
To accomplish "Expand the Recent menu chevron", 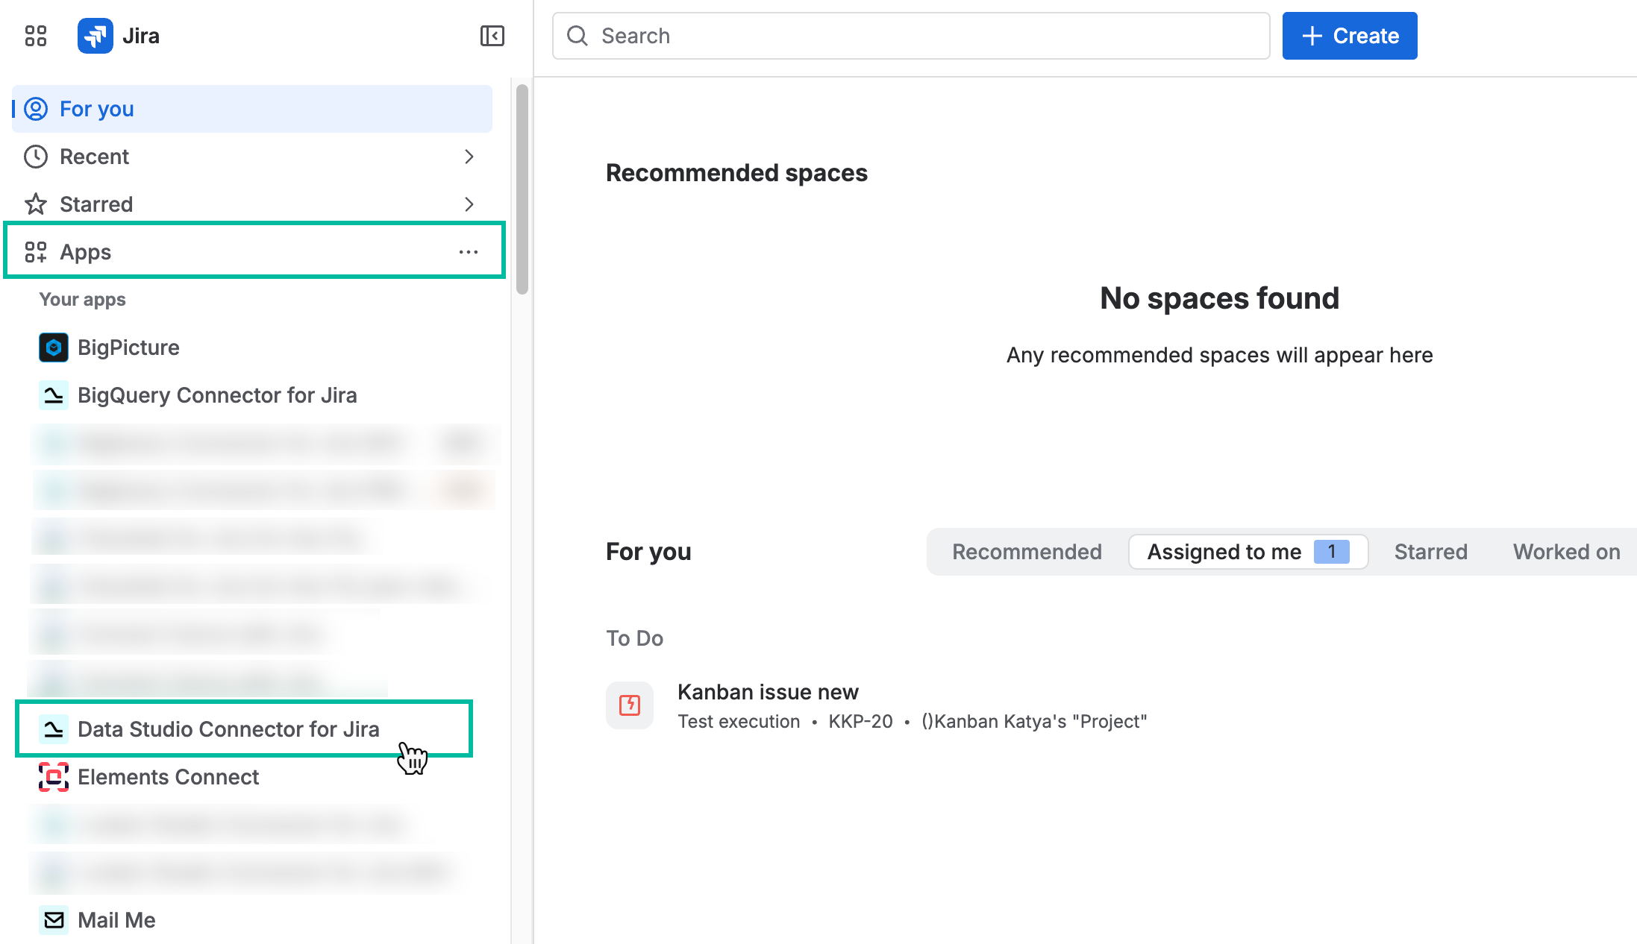I will point(469,157).
